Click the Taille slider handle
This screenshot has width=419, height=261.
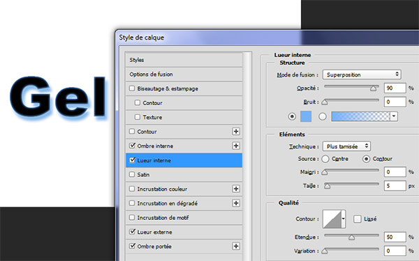click(327, 186)
